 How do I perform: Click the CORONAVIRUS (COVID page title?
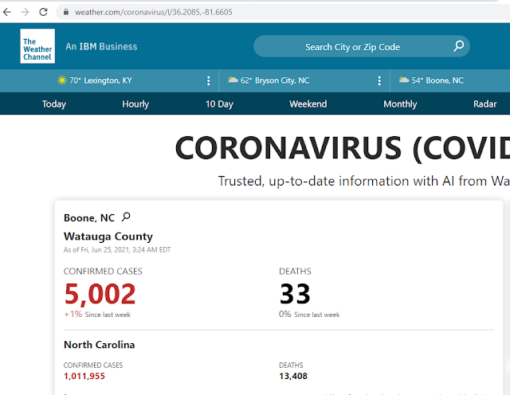(343, 148)
